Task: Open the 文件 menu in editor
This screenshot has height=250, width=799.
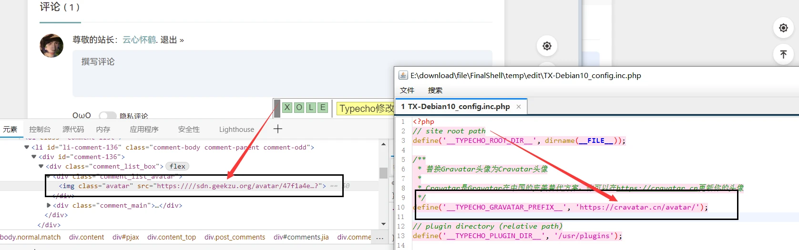Action: 407,90
